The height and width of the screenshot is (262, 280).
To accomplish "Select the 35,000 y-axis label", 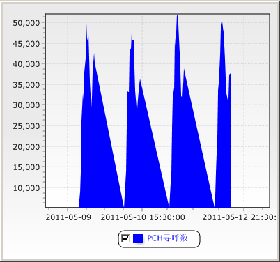I will pyautogui.click(x=26, y=85).
